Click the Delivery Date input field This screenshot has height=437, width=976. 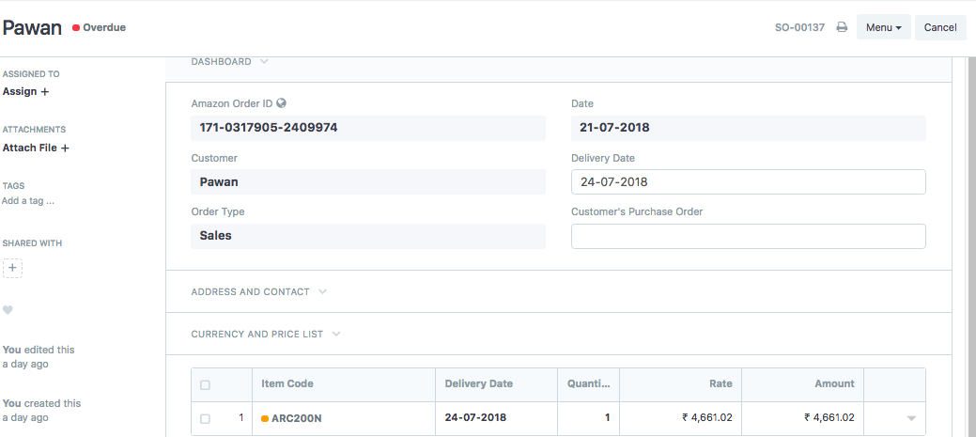748,182
